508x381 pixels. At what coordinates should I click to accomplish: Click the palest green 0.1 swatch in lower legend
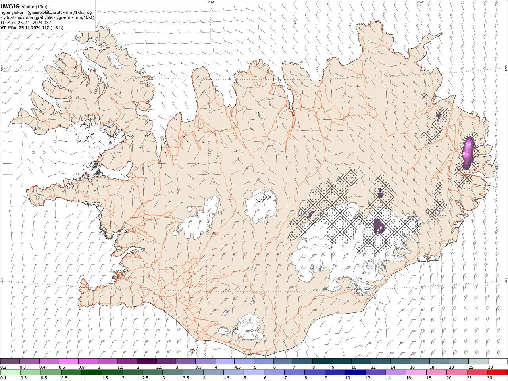coord(10,372)
